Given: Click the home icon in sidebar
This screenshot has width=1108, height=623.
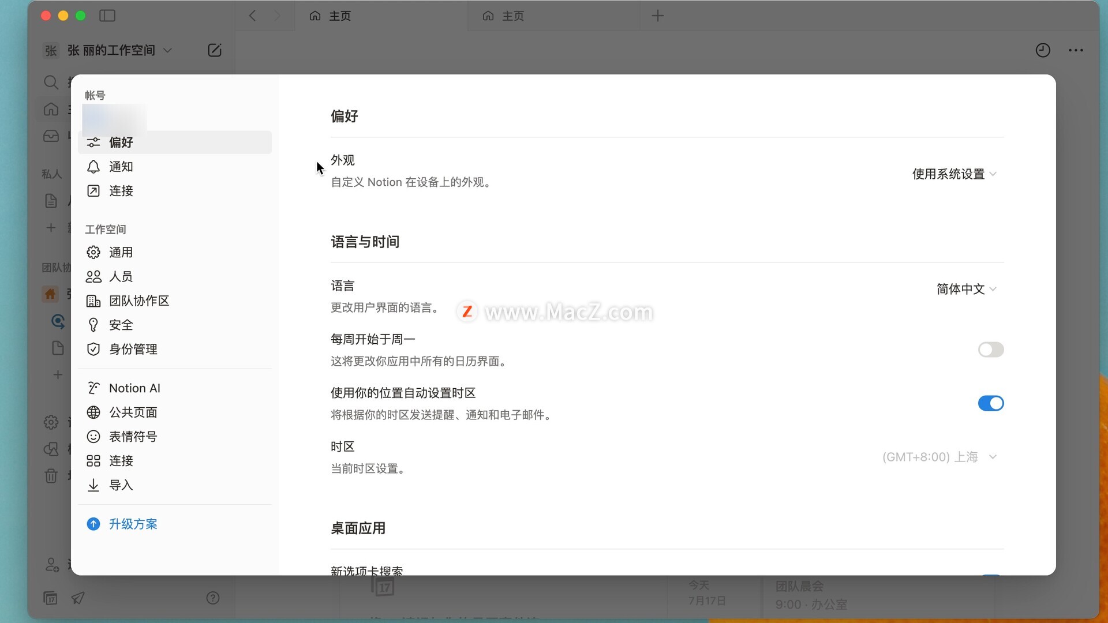Looking at the screenshot, I should coord(51,109).
